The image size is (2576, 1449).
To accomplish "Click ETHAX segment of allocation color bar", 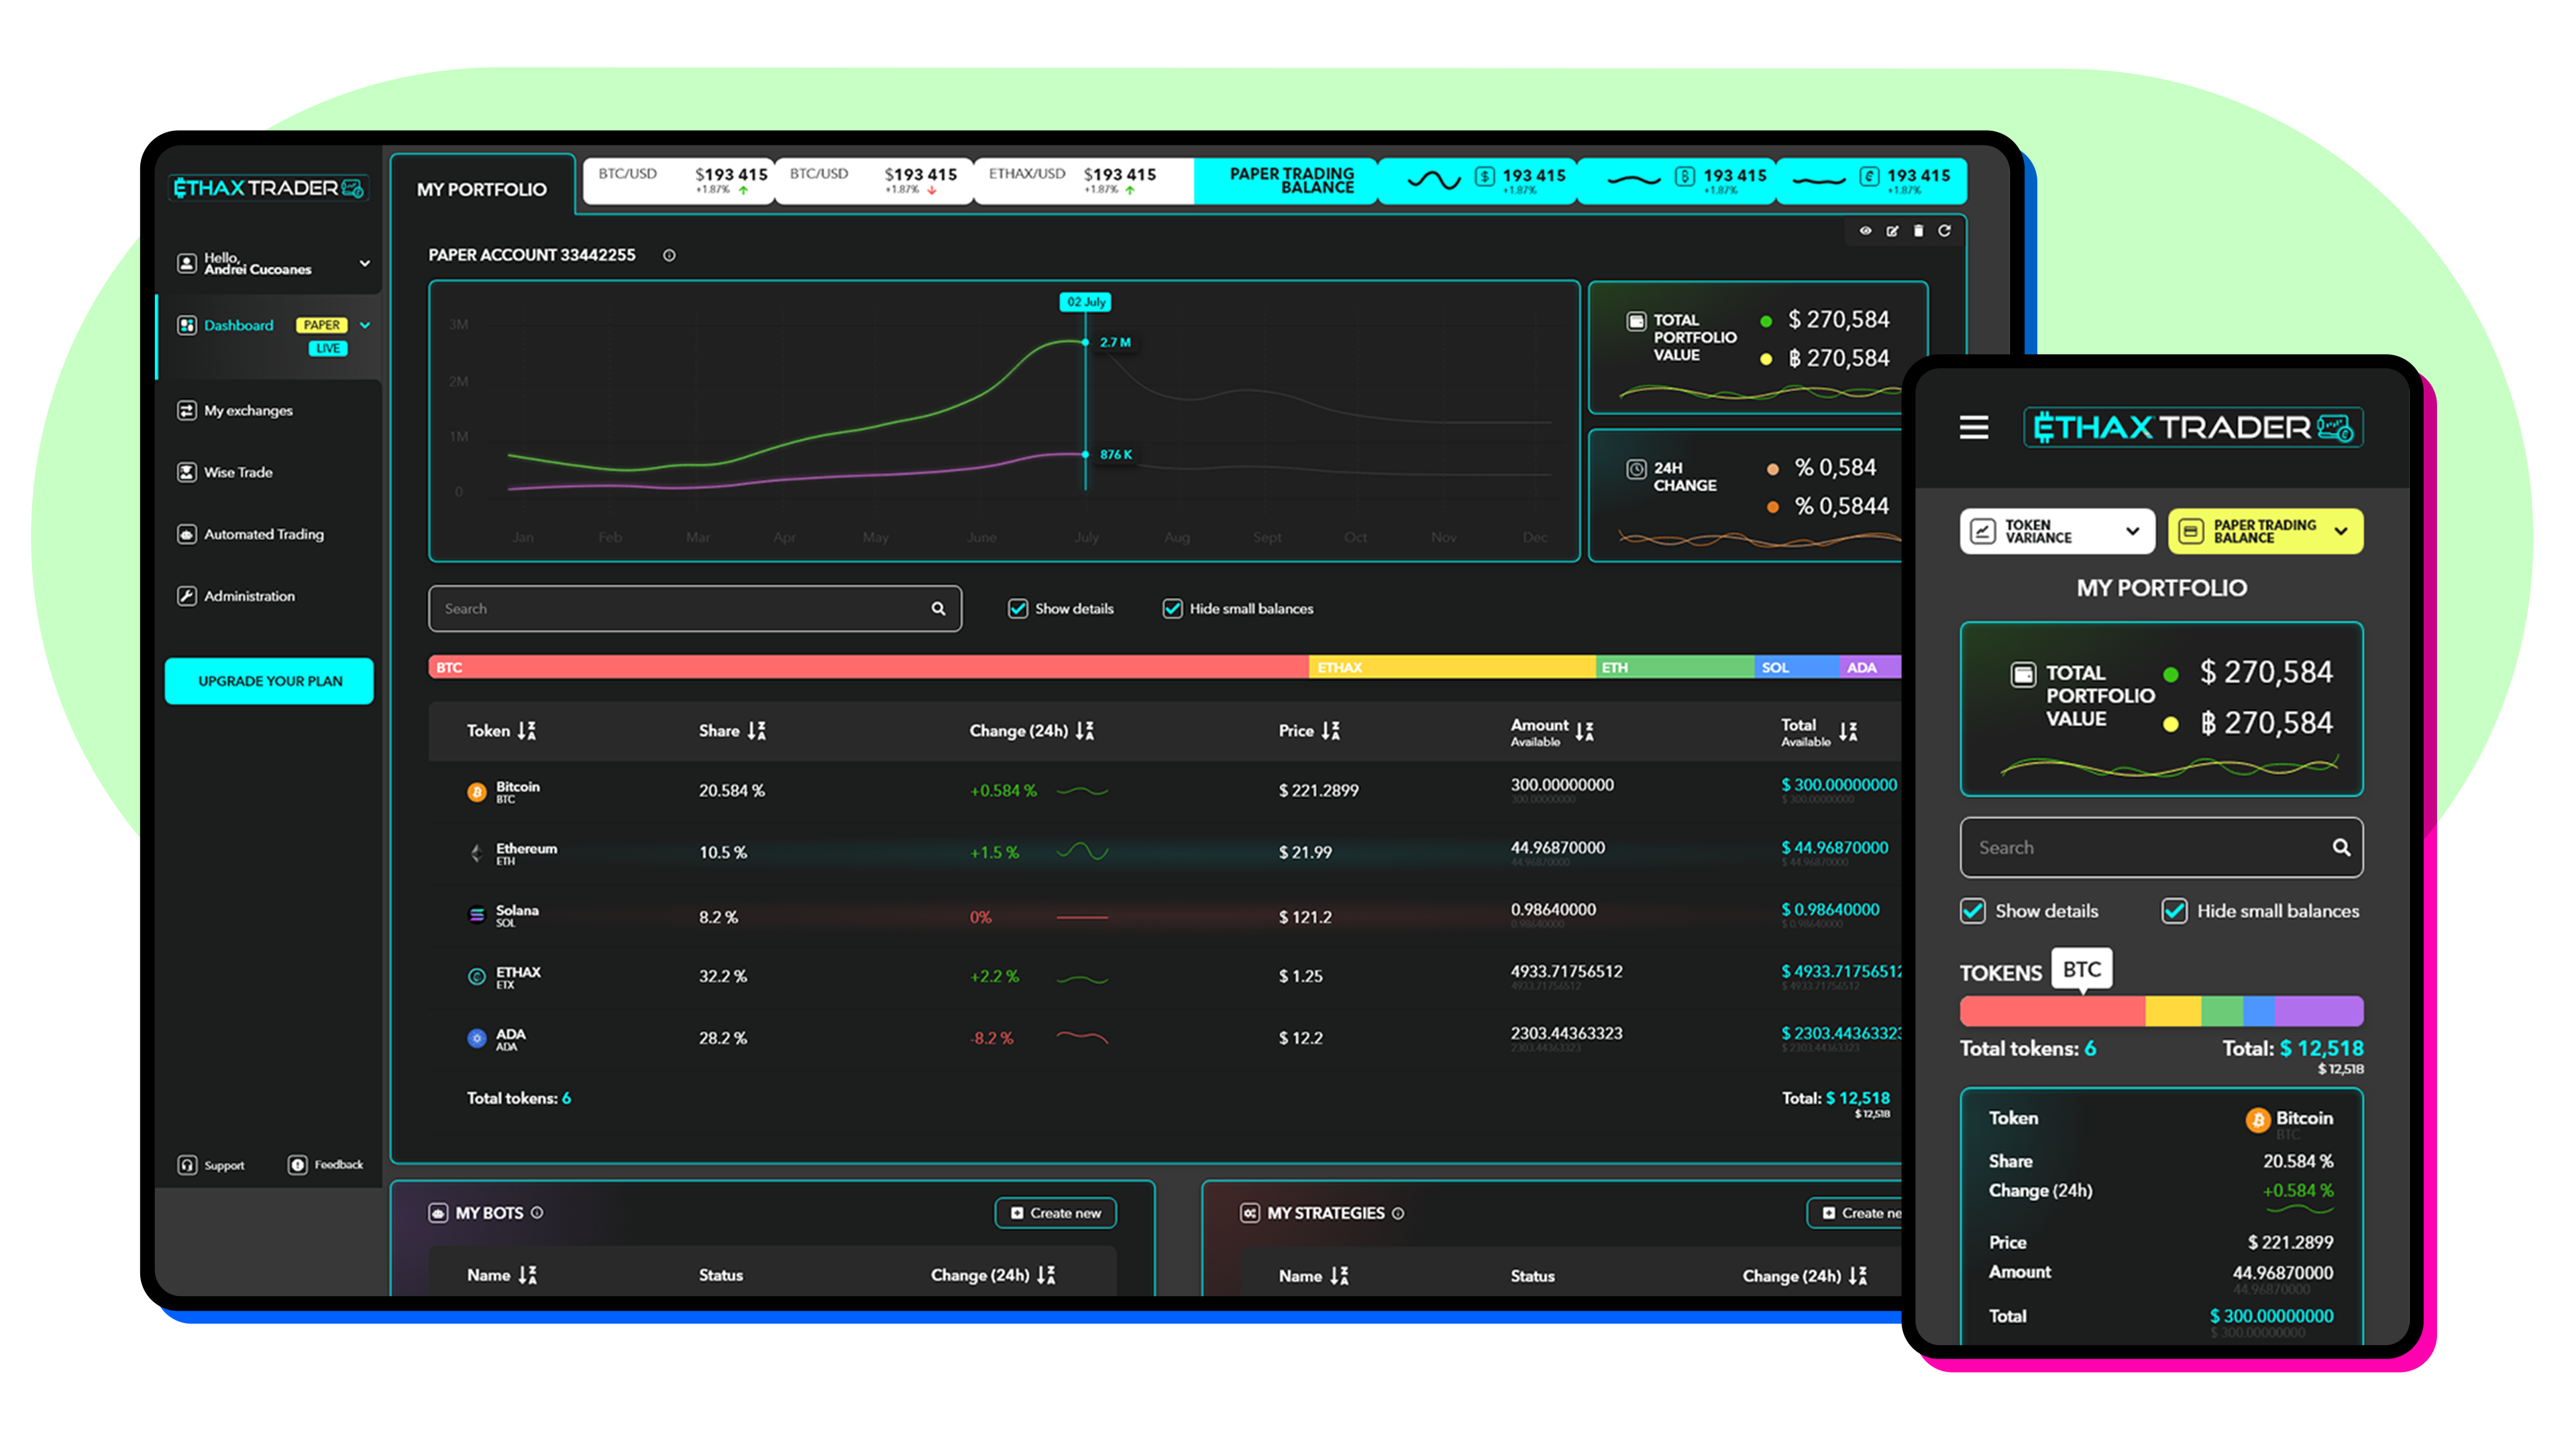I will tap(1450, 667).
